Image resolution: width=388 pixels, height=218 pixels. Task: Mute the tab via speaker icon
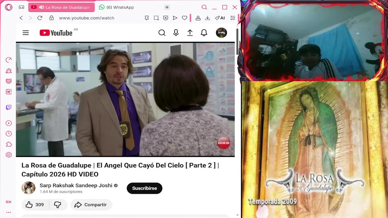(42, 7)
